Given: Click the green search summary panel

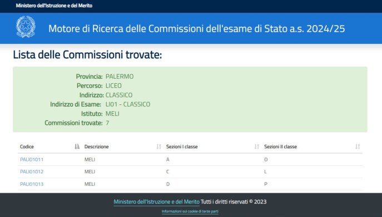Looking at the screenshot, I should point(190,99).
